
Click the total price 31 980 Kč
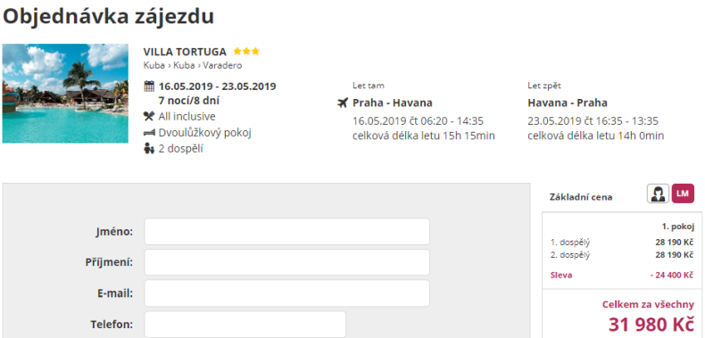pyautogui.click(x=651, y=324)
